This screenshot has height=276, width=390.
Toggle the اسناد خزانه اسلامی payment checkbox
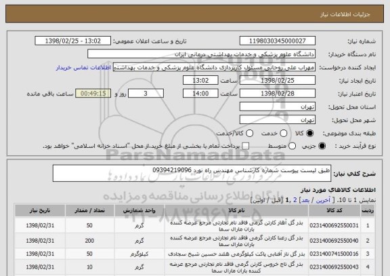pyautogui.click(x=246, y=146)
